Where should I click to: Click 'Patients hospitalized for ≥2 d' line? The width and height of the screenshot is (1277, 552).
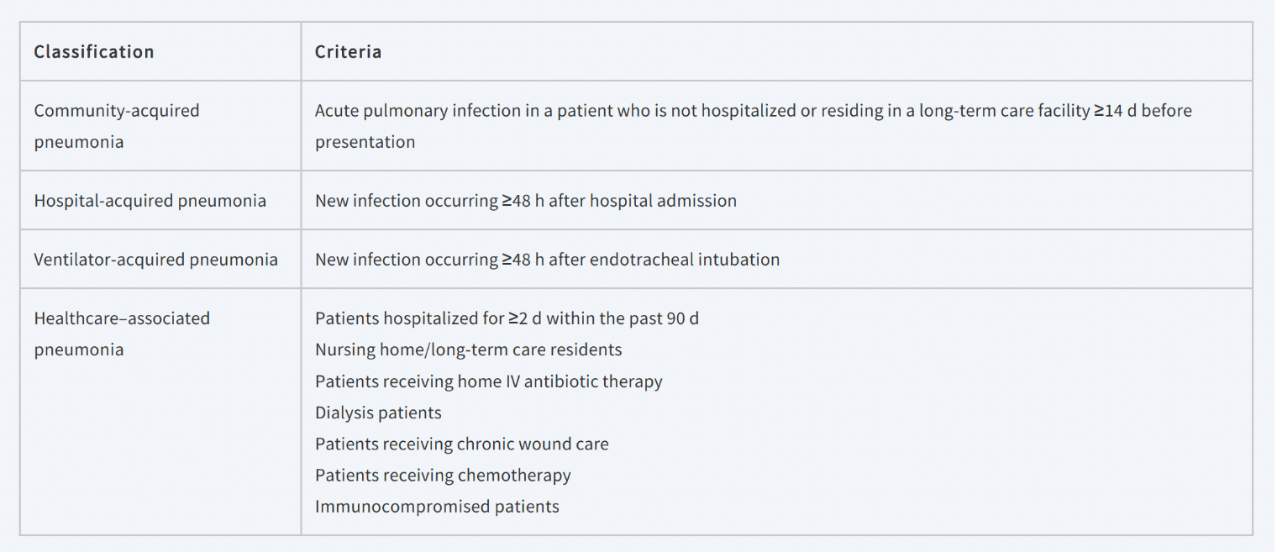point(507,318)
